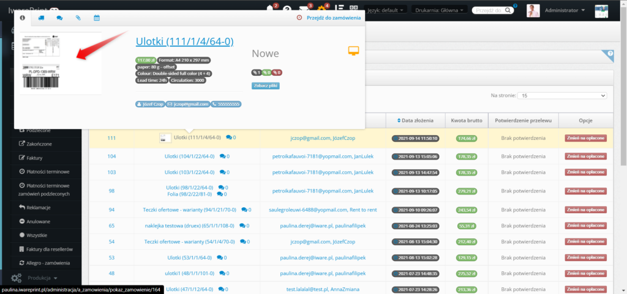
Task: Click the grid tiles icon in top bar
Action: 353,9
